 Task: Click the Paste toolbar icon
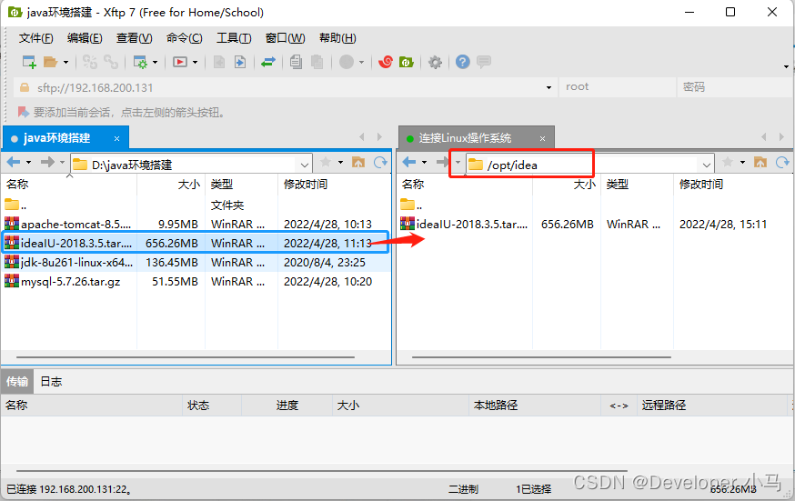tap(317, 62)
